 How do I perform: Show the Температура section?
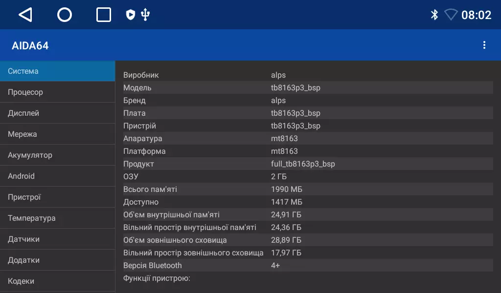(57, 218)
